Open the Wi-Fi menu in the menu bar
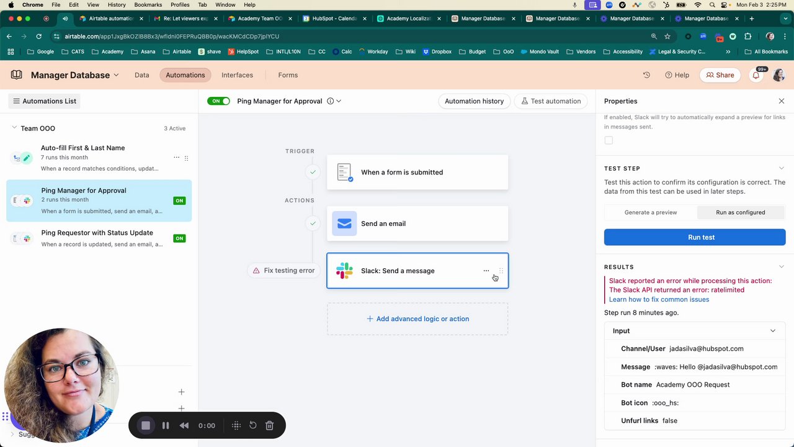Screen dimensions: 794x447 click(698, 4)
